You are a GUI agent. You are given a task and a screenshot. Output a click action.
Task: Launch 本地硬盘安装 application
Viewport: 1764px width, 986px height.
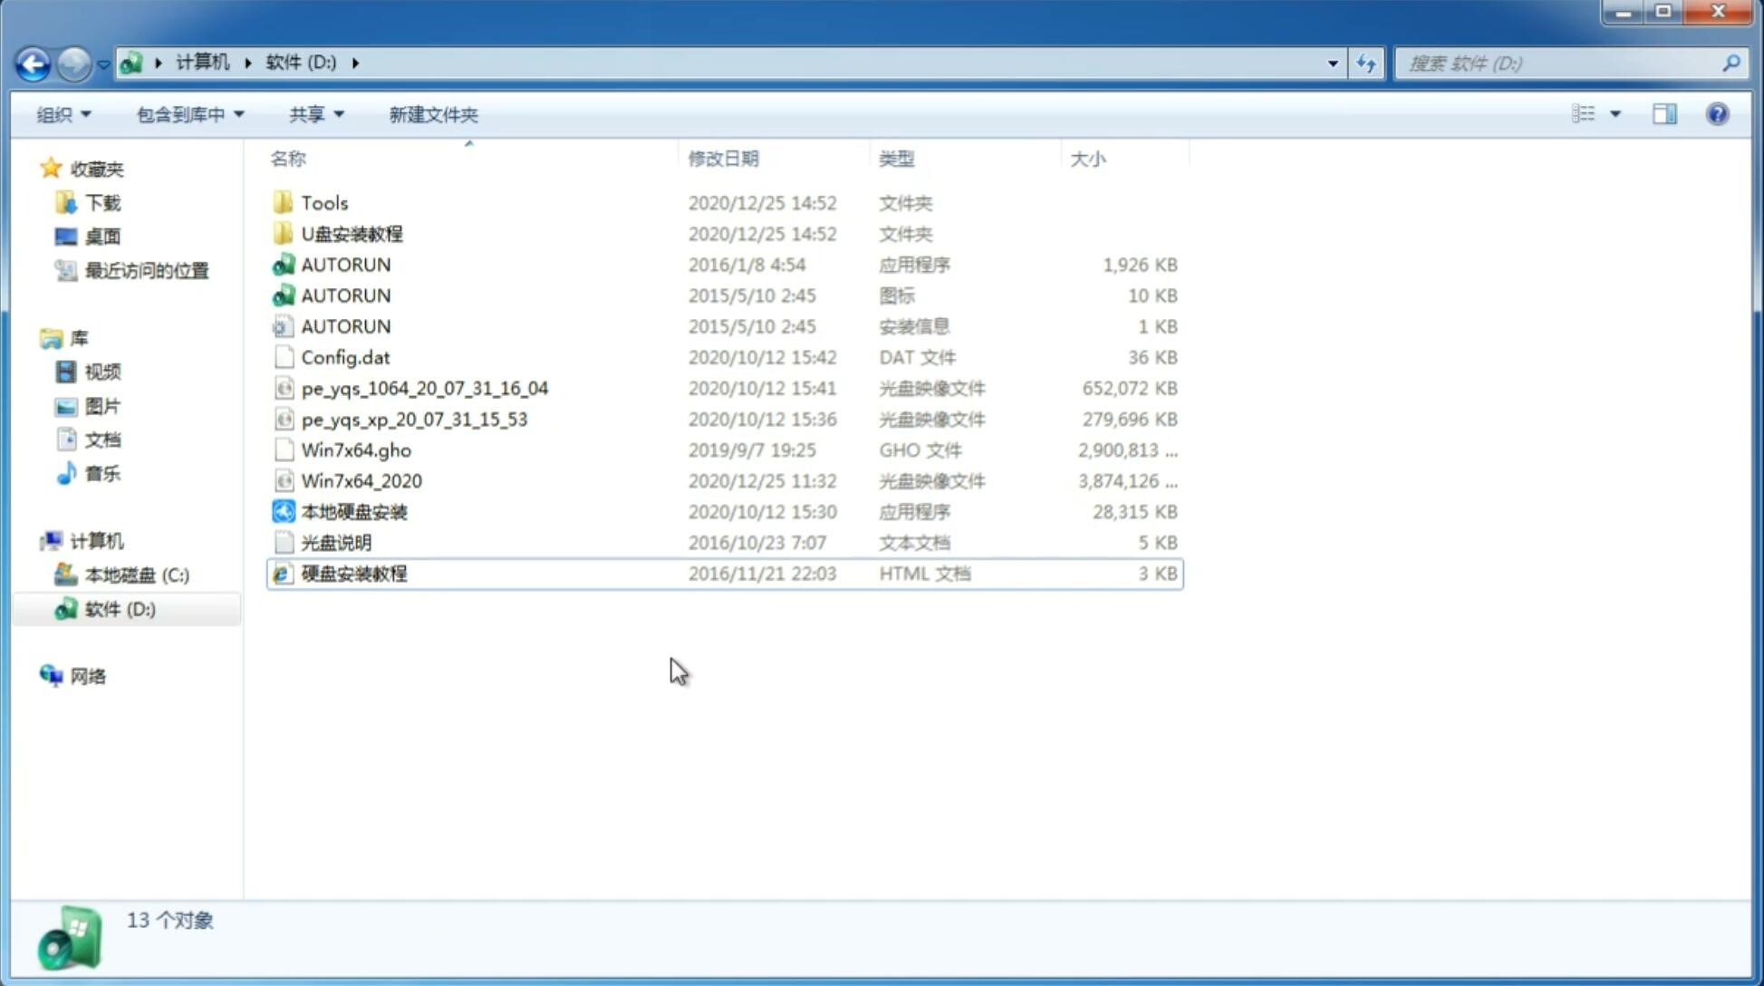click(x=352, y=511)
